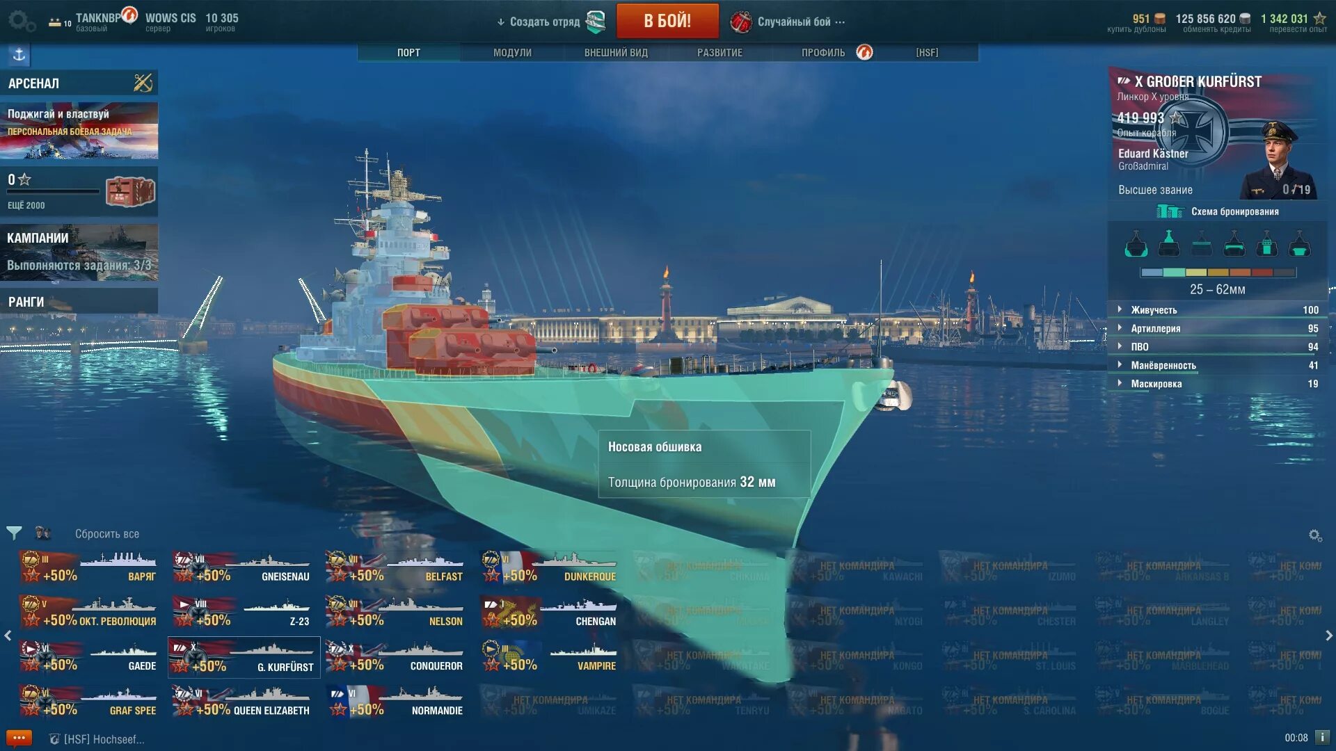Toggle the first armor section ship icon
Screen dimensions: 1336x751
click(x=1136, y=243)
